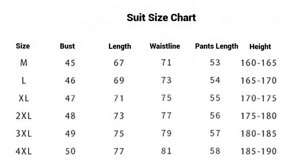286x166 pixels.
Task: Click the height range 185-190
Action: [x=259, y=151]
